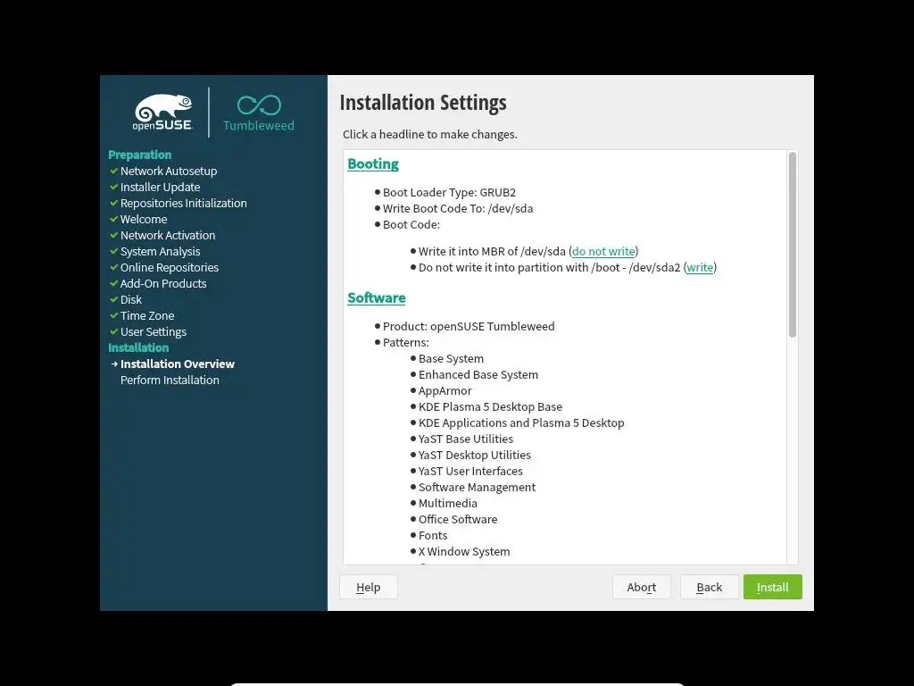Select Network Autosetup step
This screenshot has height=686, width=914.
pyautogui.click(x=169, y=171)
